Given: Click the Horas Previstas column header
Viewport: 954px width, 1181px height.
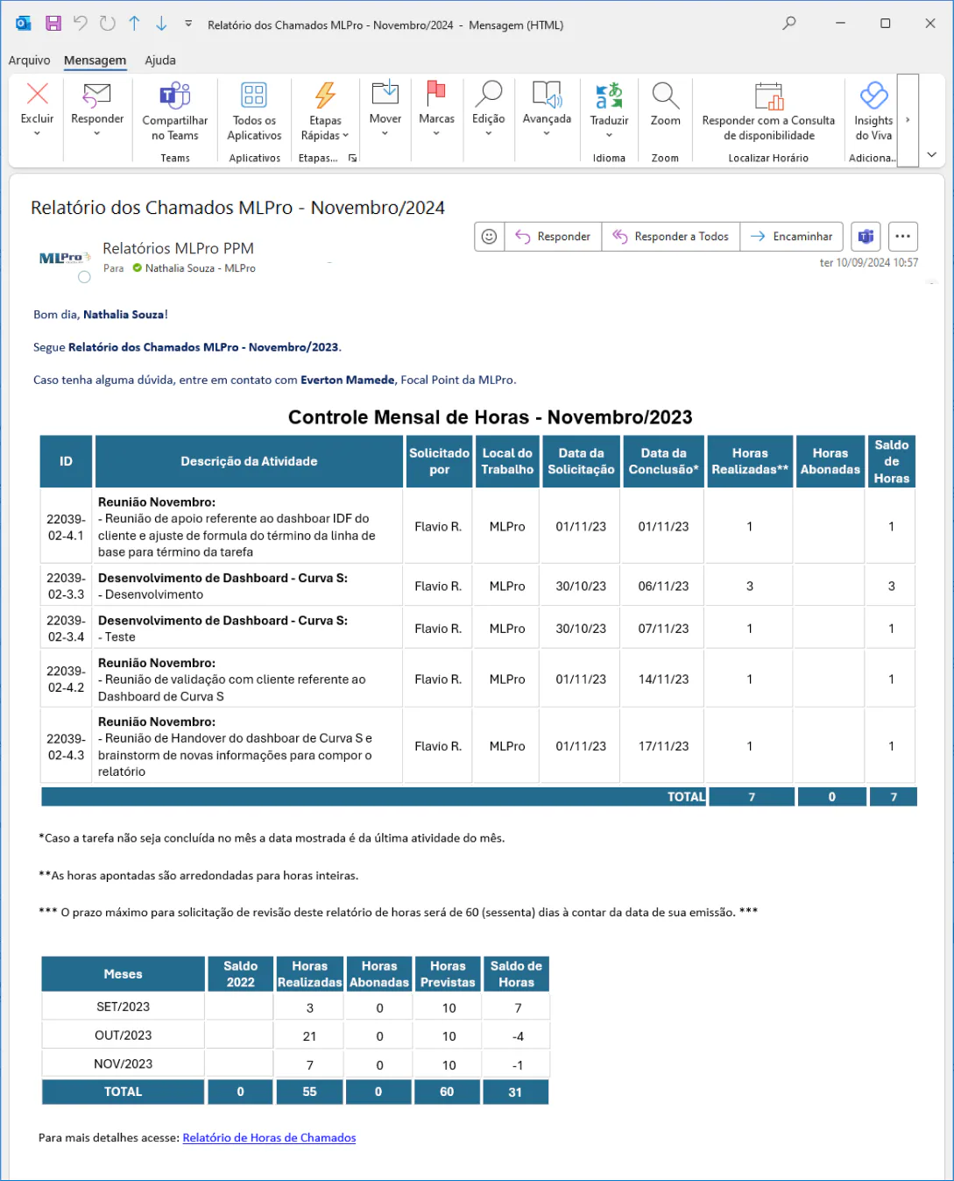Looking at the screenshot, I should (448, 974).
